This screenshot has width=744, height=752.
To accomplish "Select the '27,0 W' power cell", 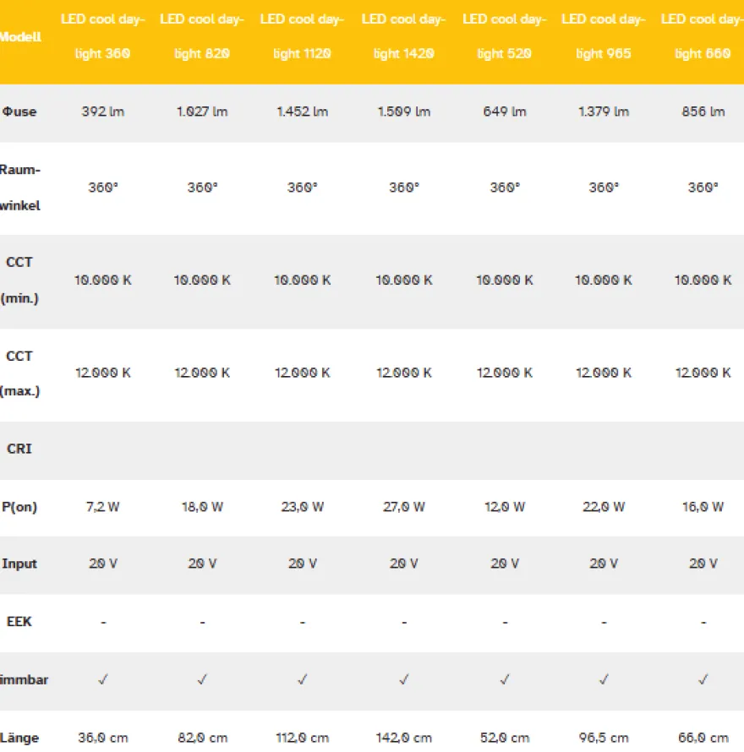I will click(x=403, y=507).
